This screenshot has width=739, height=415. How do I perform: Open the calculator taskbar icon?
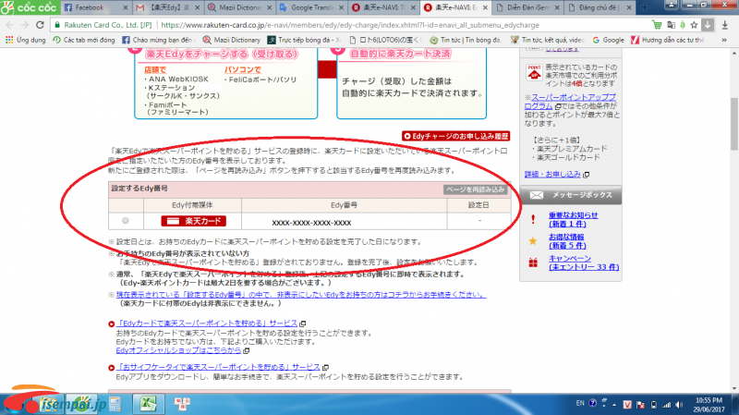pyautogui.click(x=115, y=404)
